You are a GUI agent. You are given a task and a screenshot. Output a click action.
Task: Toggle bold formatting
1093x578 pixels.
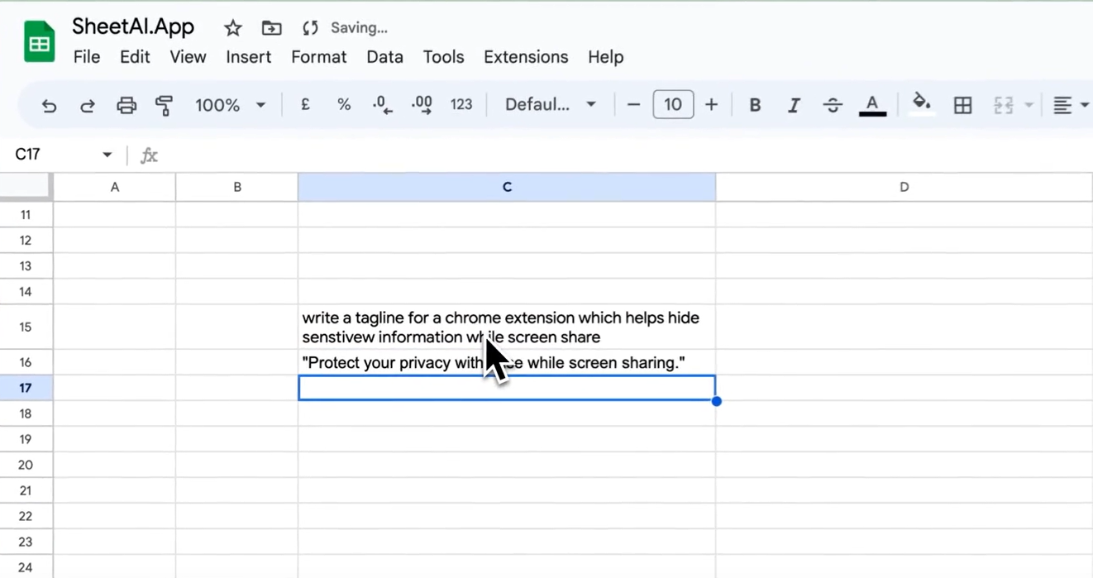[x=755, y=105]
